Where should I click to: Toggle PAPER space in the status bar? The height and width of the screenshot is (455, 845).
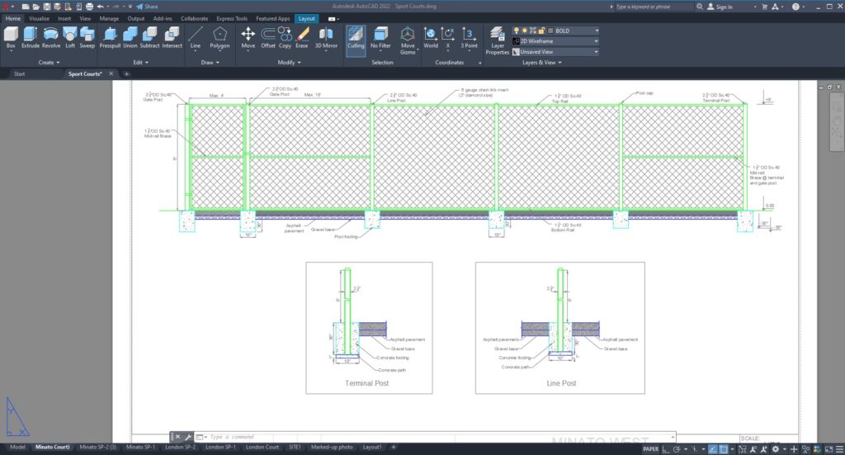[651, 449]
